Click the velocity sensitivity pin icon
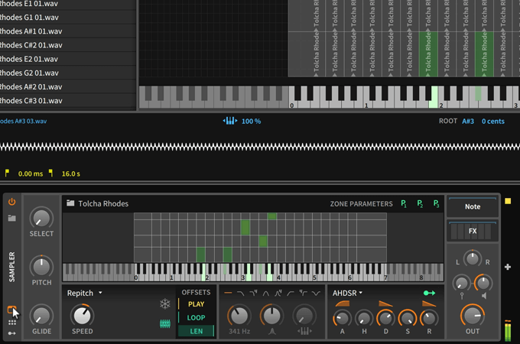The image size is (520, 344). [462, 296]
